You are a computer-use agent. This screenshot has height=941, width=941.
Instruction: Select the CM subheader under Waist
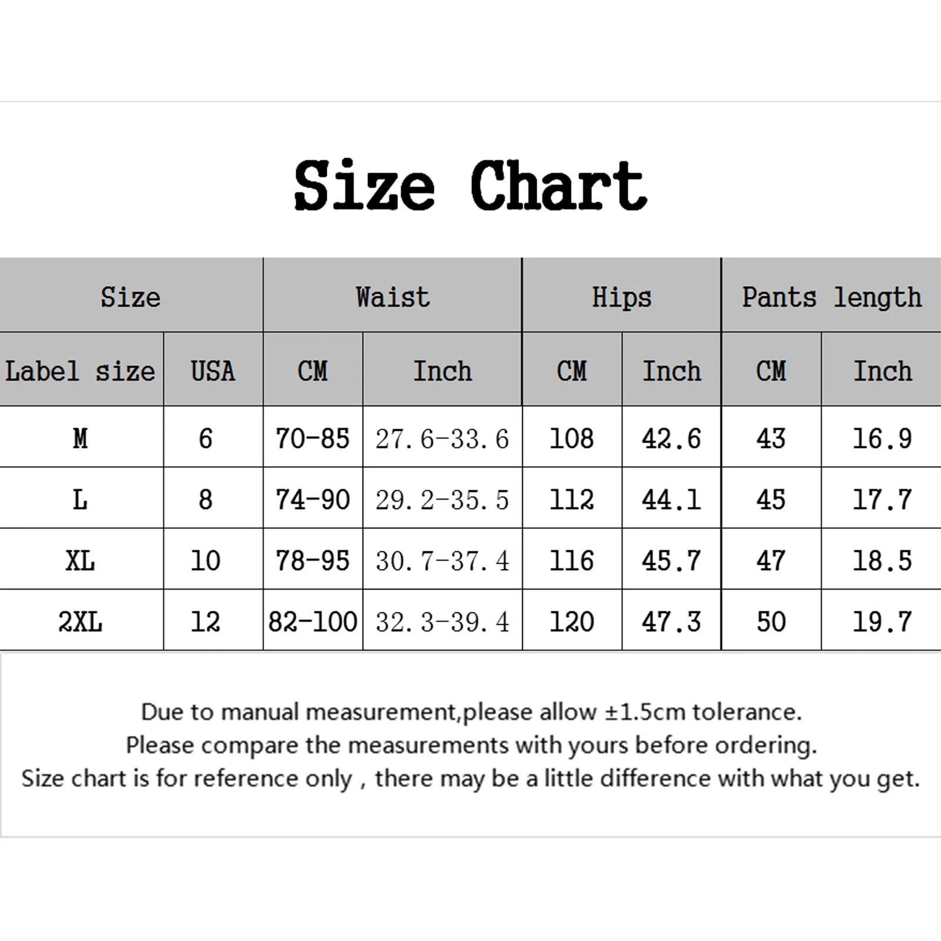[x=313, y=371]
